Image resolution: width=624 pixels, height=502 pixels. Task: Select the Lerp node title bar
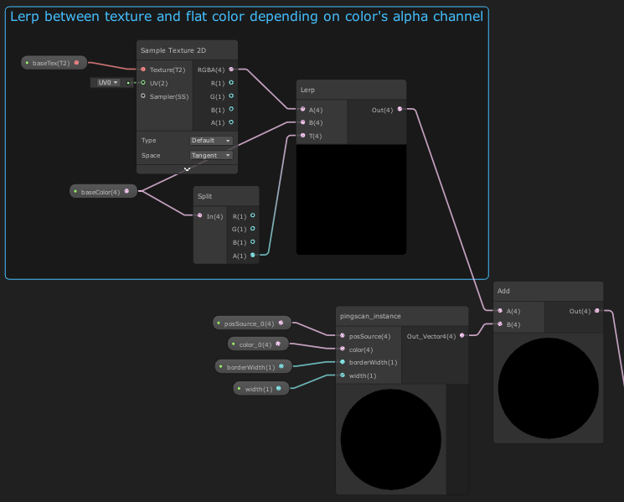click(x=351, y=90)
